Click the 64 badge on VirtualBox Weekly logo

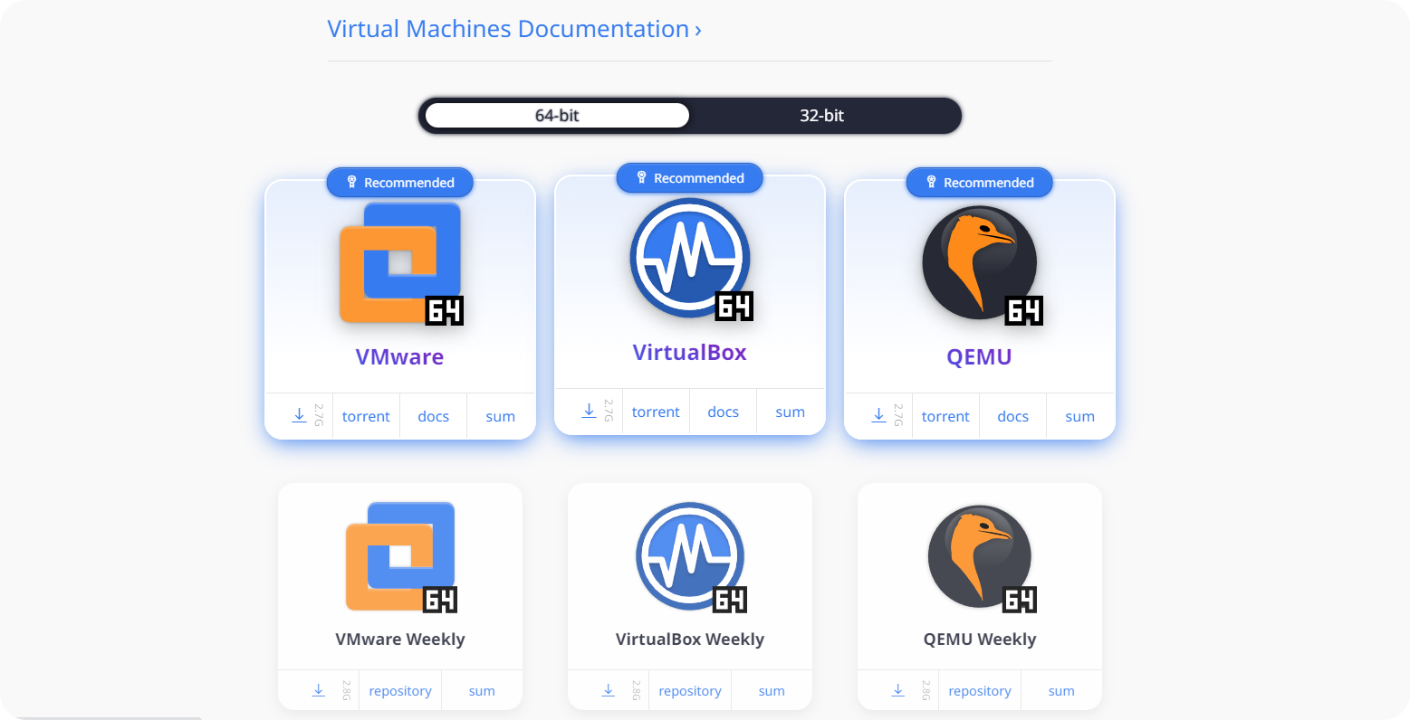tap(730, 600)
